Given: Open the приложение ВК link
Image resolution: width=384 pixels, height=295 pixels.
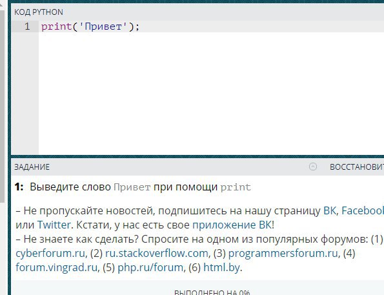Looking at the screenshot, I should pos(232,225).
